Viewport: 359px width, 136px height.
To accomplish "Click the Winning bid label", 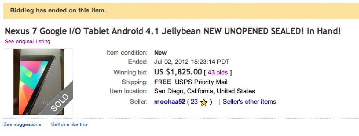I will point(130,72).
